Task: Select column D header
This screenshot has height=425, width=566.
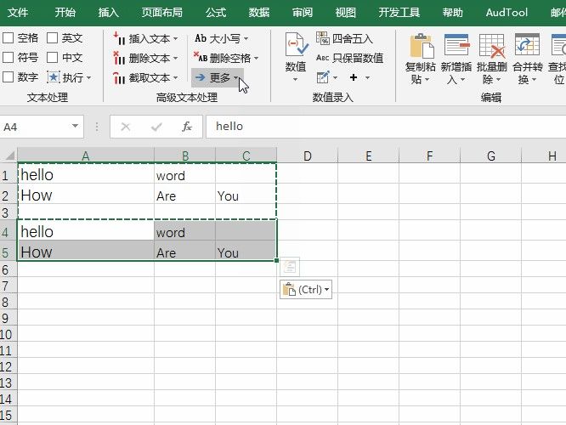Action: coord(307,156)
